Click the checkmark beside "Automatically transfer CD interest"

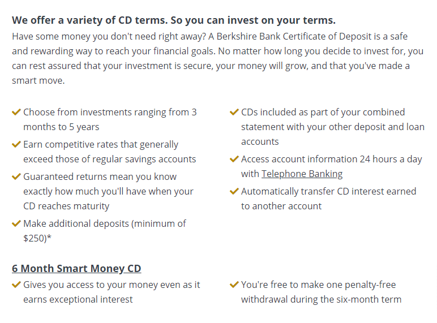click(x=234, y=191)
